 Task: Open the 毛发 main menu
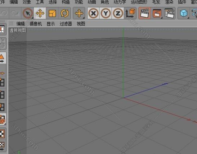(x=156, y=2)
